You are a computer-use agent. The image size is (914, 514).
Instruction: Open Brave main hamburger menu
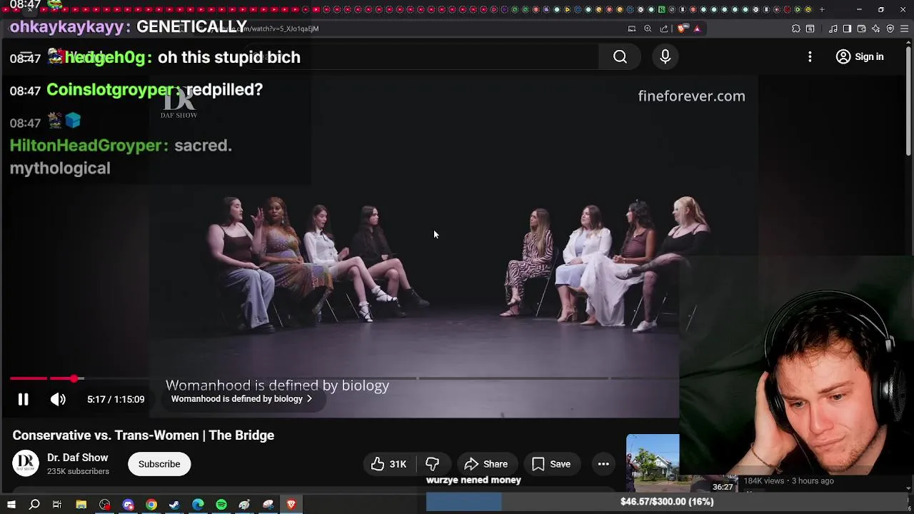click(905, 29)
